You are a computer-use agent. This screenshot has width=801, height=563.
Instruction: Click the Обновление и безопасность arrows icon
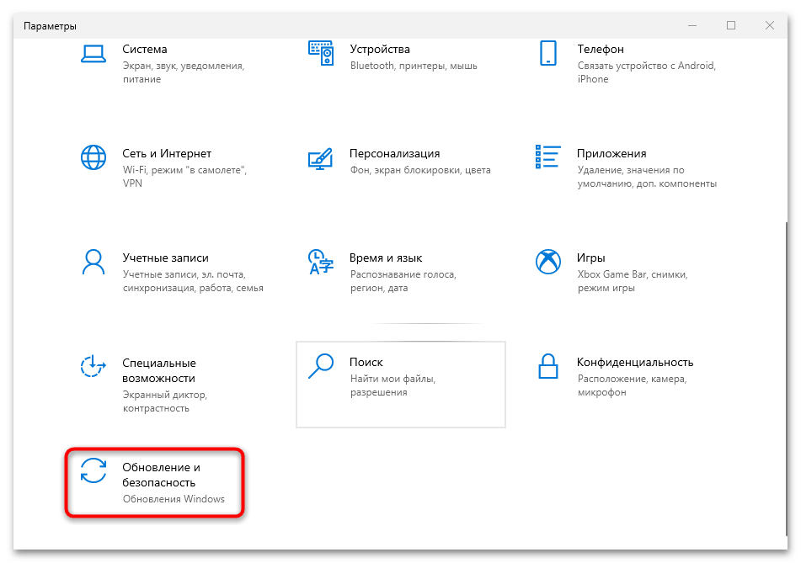93,470
